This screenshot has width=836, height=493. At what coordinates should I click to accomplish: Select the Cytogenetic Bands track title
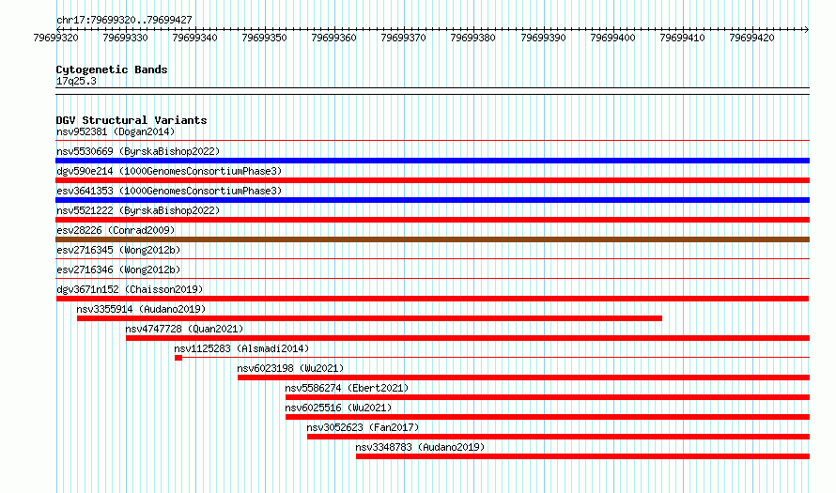pos(112,69)
